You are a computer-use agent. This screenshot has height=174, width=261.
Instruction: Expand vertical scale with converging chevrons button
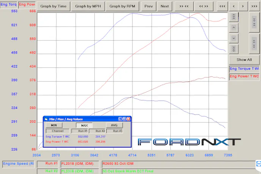(254, 22)
